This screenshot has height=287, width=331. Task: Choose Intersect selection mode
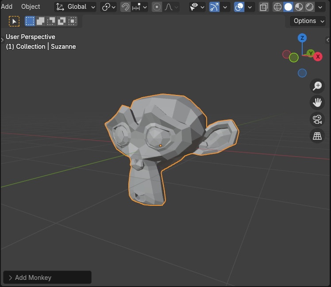pyautogui.click(x=72, y=21)
